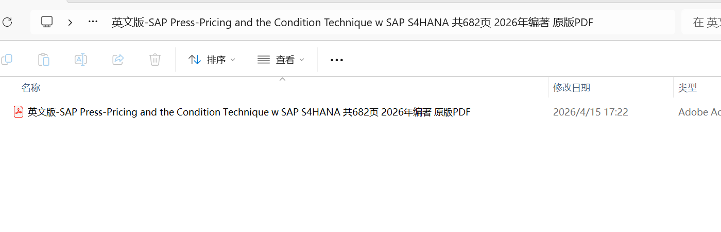The image size is (721, 232).
Task: Show hidden folders via address bar ellipsis
Action: tap(93, 22)
